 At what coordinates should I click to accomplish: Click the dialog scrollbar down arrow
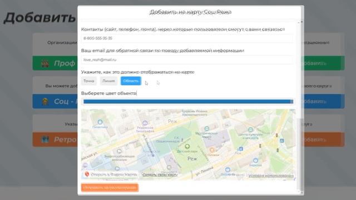301,193
